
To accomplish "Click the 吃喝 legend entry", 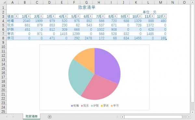I will (75, 105).
